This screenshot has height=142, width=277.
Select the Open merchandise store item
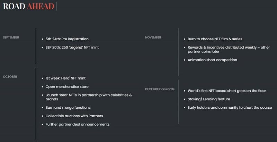(x=67, y=87)
